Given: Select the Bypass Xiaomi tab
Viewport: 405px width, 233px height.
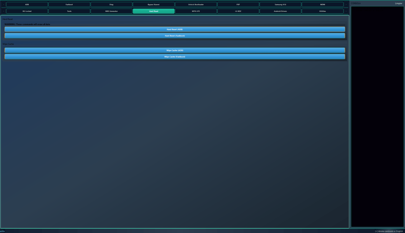Looking at the screenshot, I should click(x=153, y=5).
